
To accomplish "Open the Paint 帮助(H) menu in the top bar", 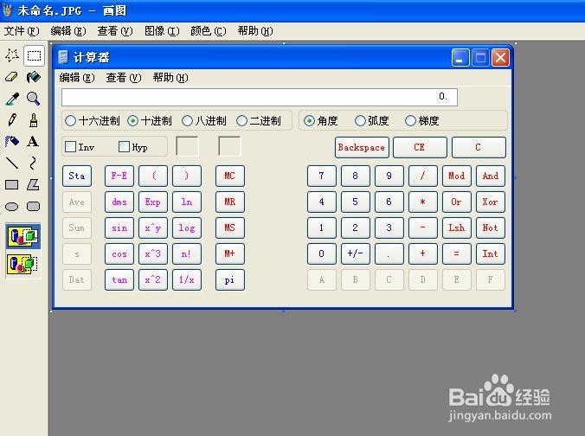I will (x=255, y=31).
